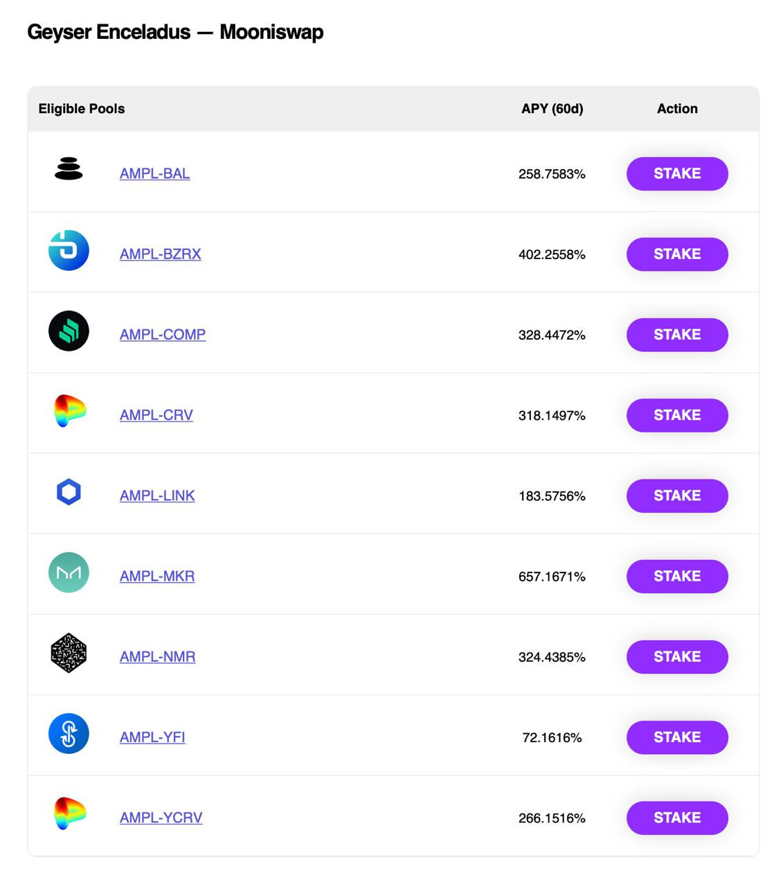This screenshot has width=783, height=887.
Task: Stake in the AMPL-NMR pool
Action: pos(677,656)
